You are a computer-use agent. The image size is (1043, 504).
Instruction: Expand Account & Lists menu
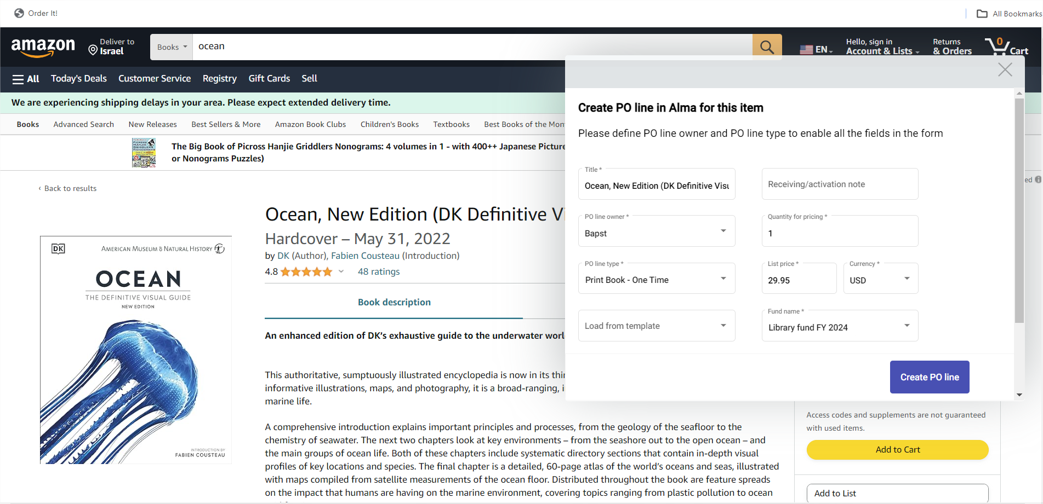click(x=882, y=47)
